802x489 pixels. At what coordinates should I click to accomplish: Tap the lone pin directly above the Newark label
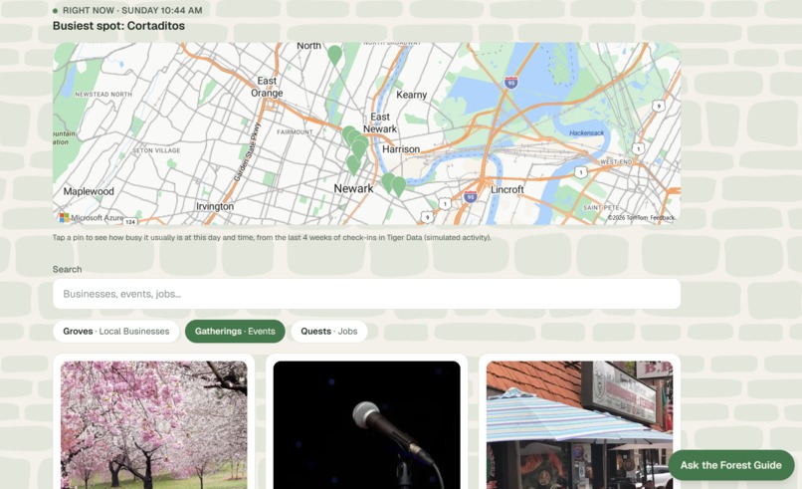pos(353,165)
